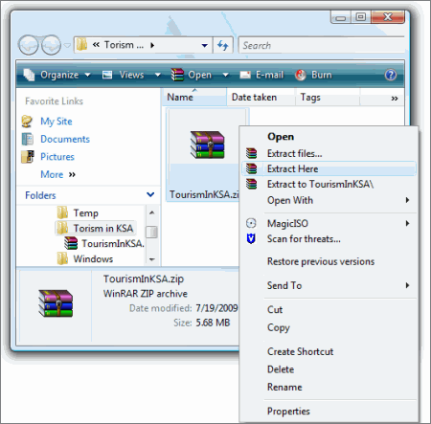This screenshot has height=424, width=431.
Task: Expand the recent pages arrow near Forward
Action: click(67, 45)
